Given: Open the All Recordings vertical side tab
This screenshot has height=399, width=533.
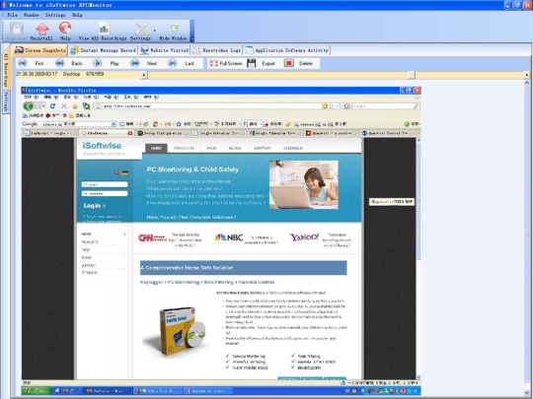Looking at the screenshot, I should 6,70.
